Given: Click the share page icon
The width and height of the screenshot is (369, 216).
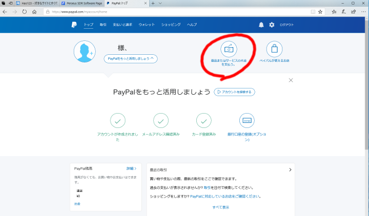Looking at the screenshot, I should point(354,12).
